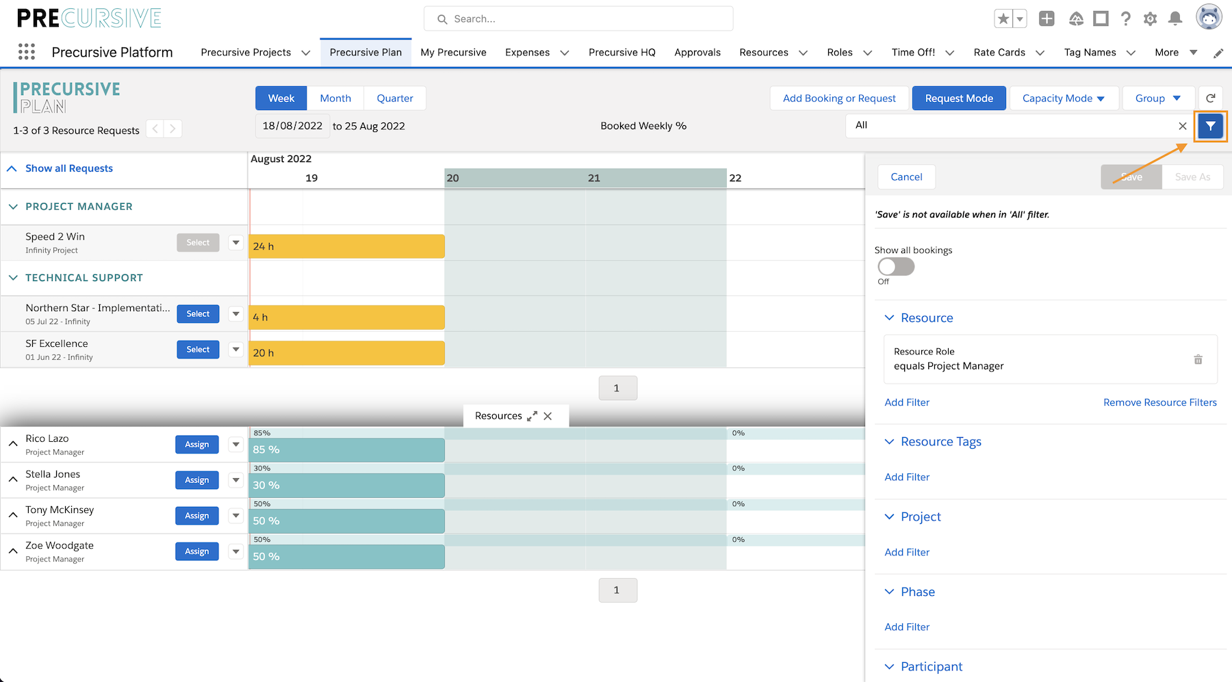Cancel the filter panel
The height and width of the screenshot is (682, 1232).
coord(906,177)
